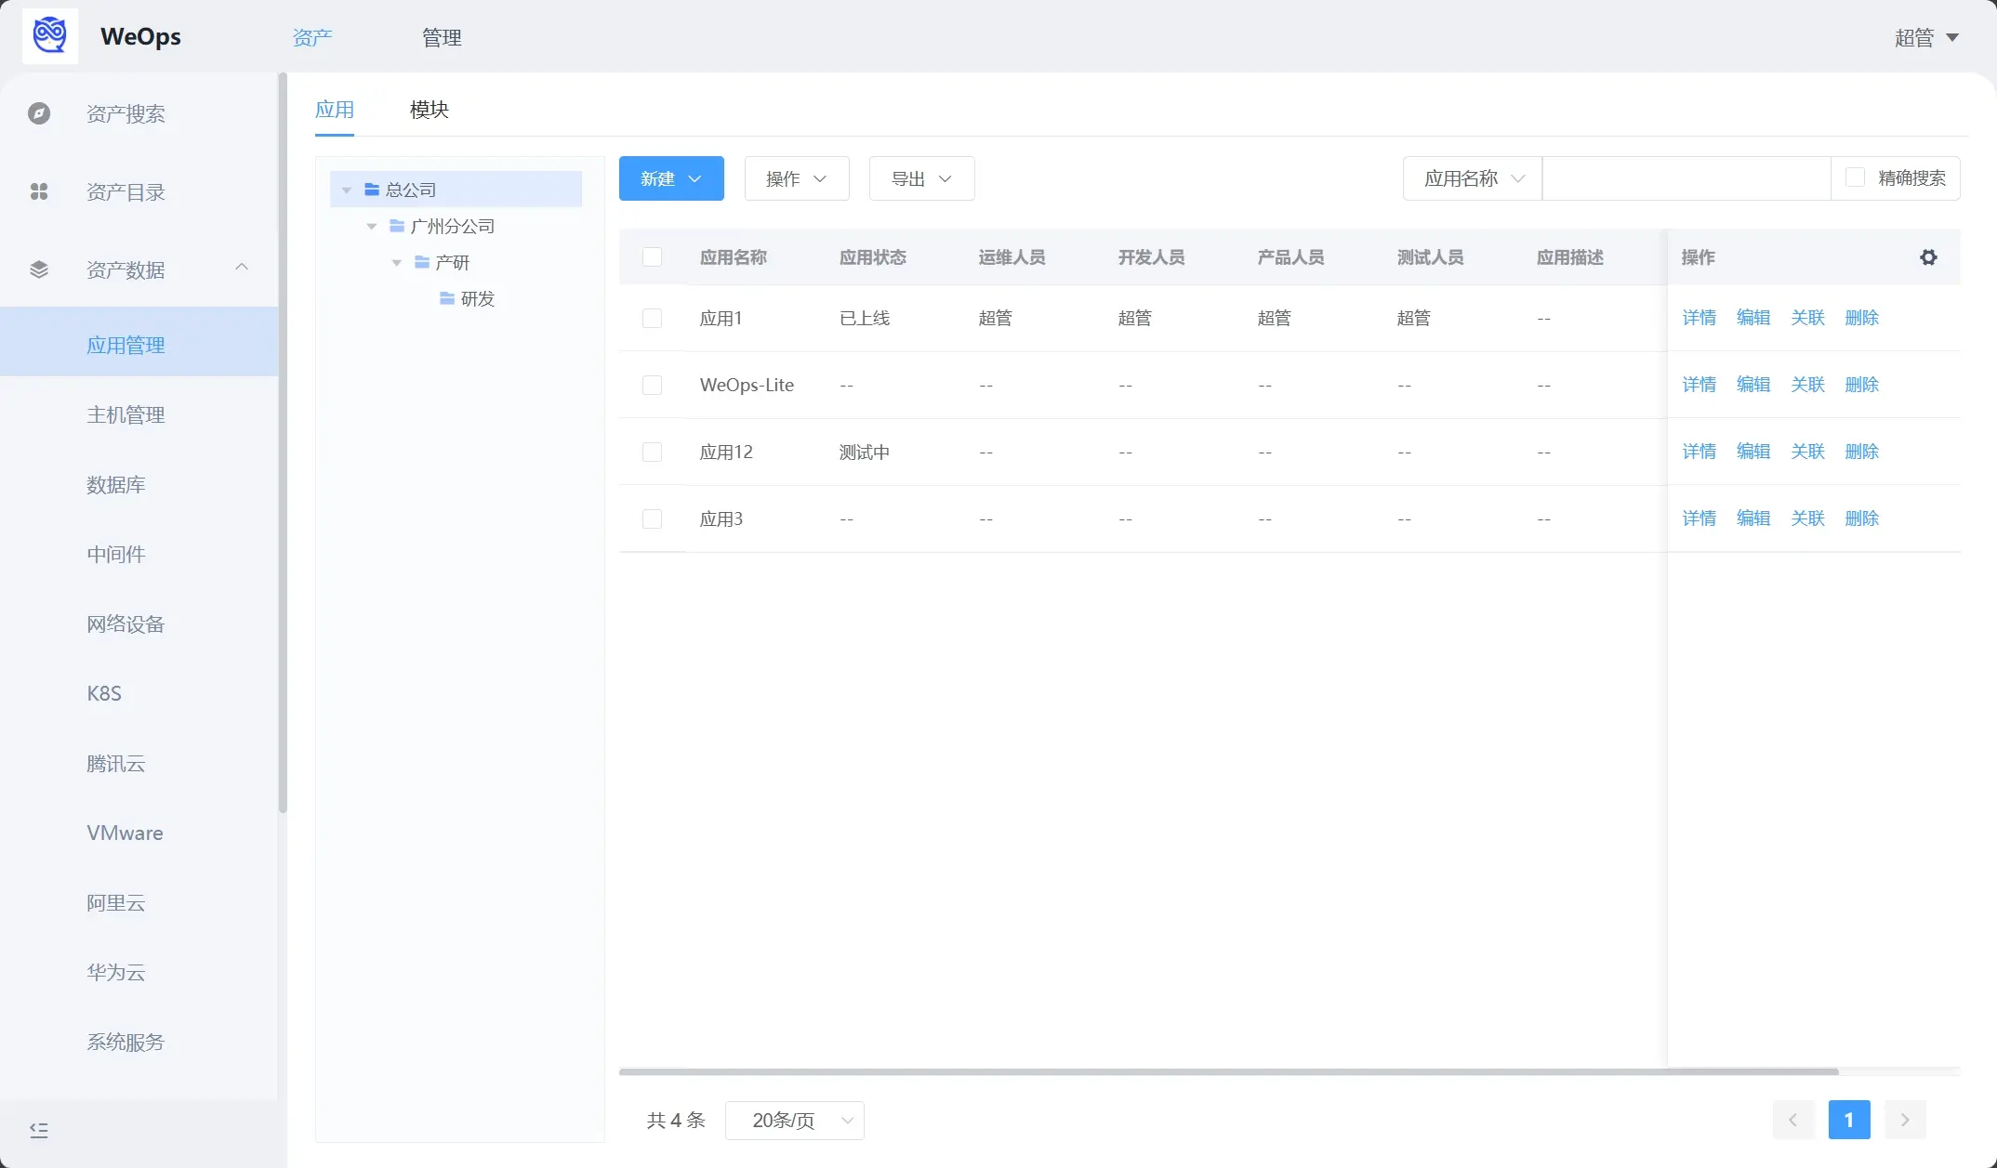The width and height of the screenshot is (1997, 1168).
Task: Click the 研发 folder icon
Action: coord(447,298)
